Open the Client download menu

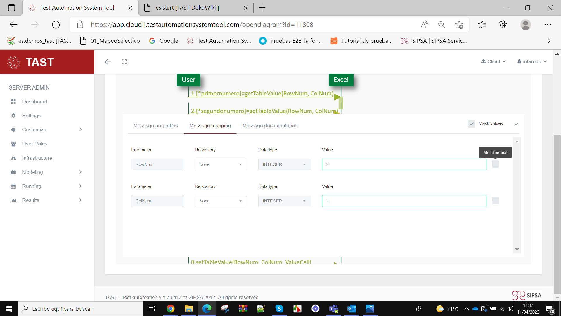[x=493, y=61]
